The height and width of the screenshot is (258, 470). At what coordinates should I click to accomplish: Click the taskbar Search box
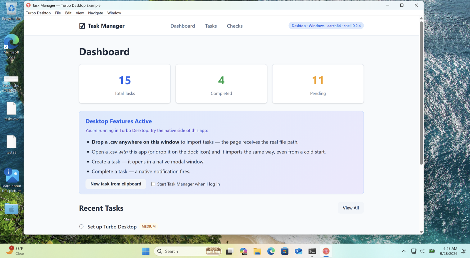188,251
